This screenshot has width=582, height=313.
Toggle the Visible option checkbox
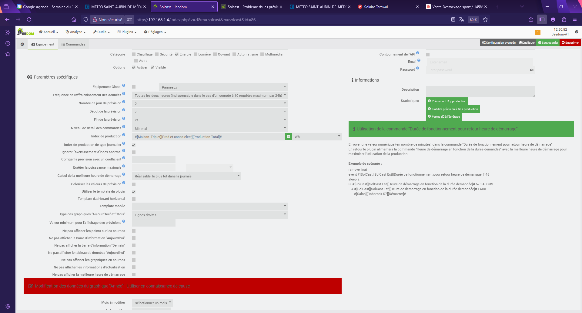pyautogui.click(x=152, y=67)
